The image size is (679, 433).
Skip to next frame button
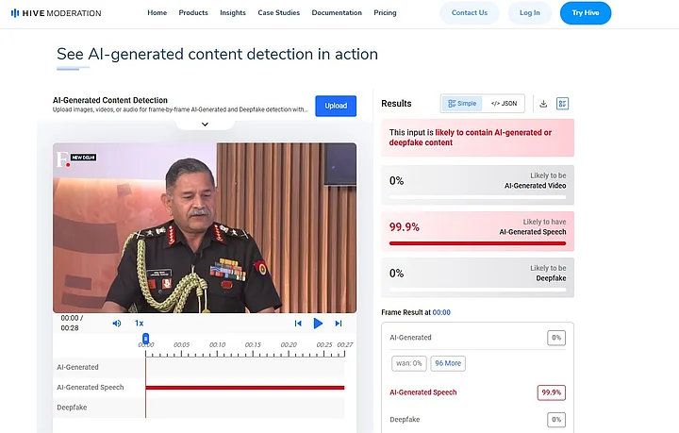339,323
